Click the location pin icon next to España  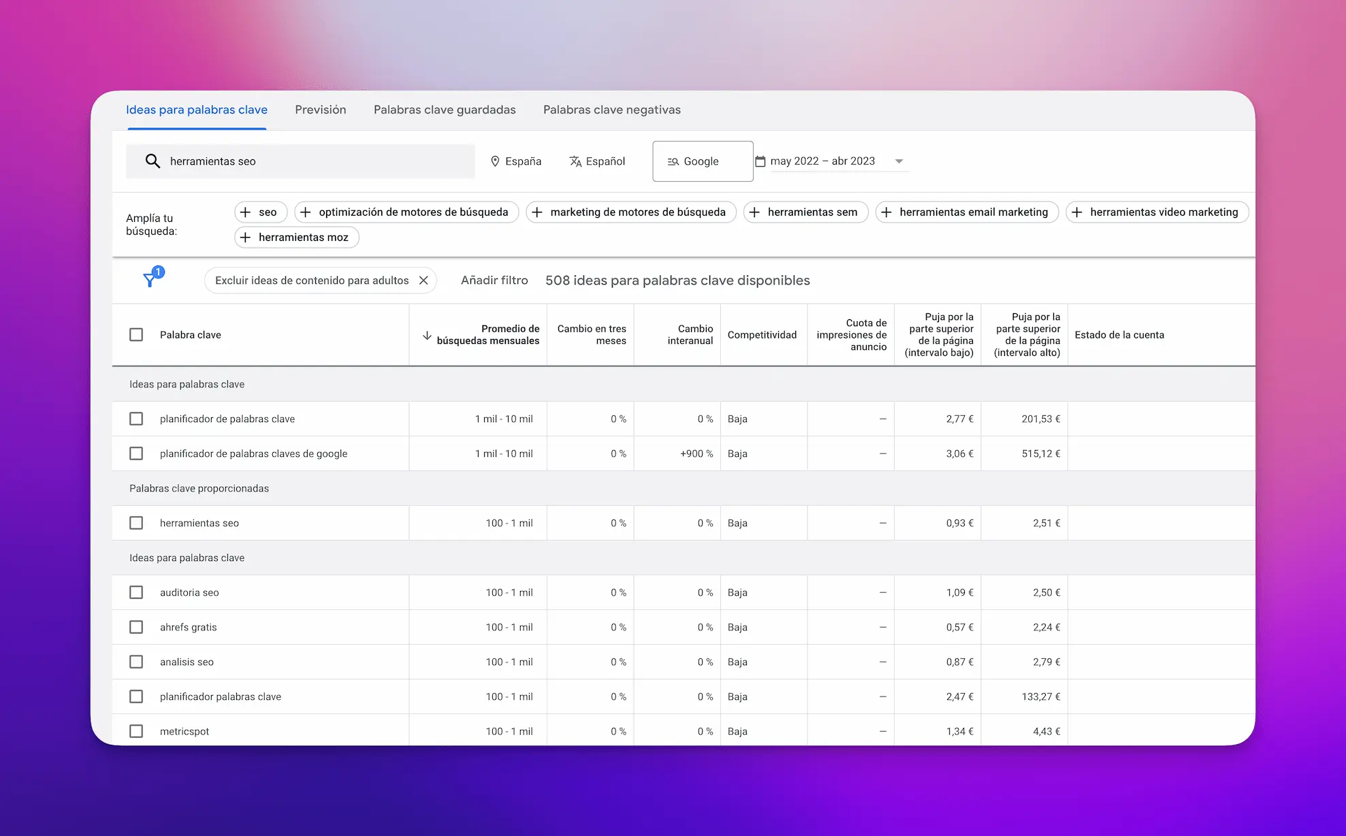[x=496, y=161]
